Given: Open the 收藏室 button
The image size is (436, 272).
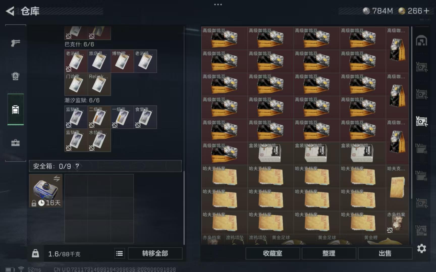Looking at the screenshot, I should tap(272, 253).
